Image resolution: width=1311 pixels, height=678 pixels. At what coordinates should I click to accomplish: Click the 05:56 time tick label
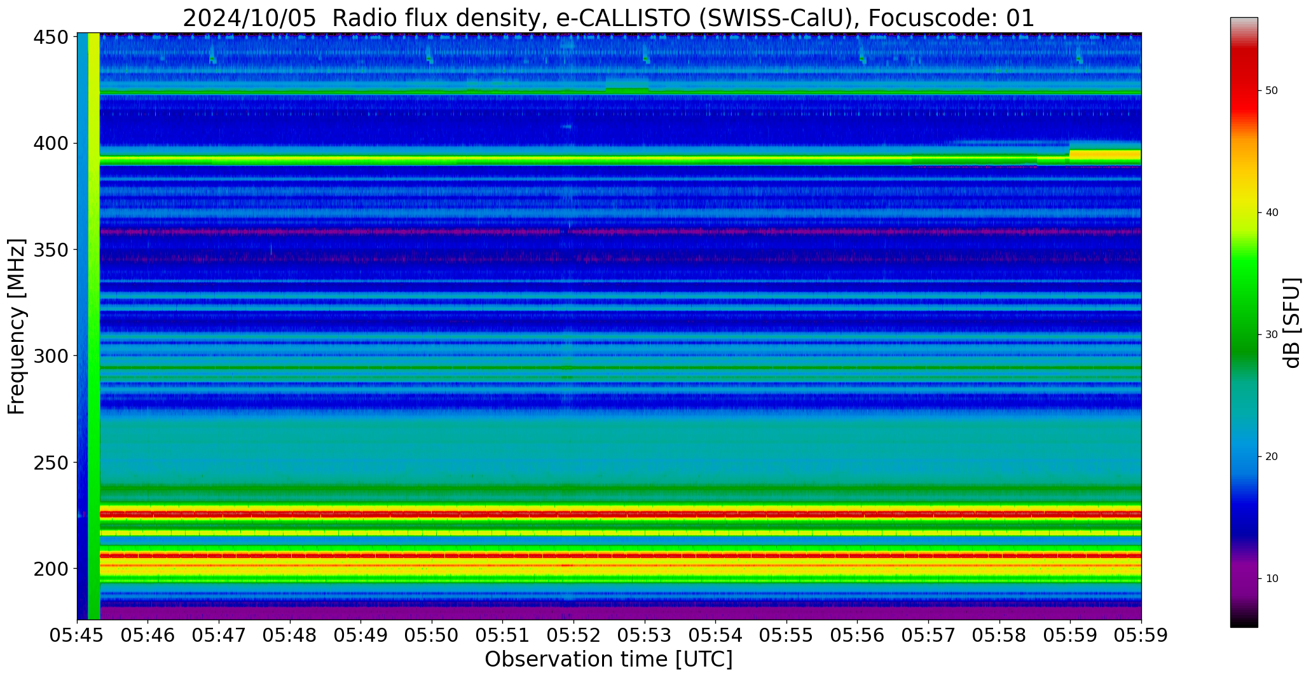coord(858,635)
